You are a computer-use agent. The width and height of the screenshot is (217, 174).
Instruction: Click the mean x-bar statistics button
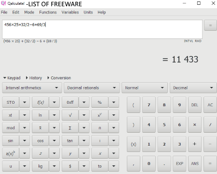(41, 128)
